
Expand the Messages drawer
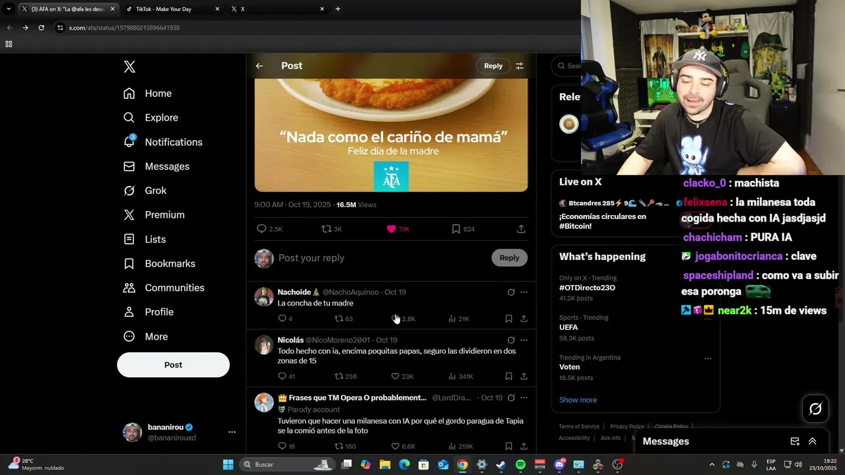coord(812,441)
